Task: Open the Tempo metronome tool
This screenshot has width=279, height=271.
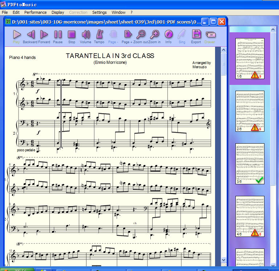Action: pyautogui.click(x=99, y=37)
